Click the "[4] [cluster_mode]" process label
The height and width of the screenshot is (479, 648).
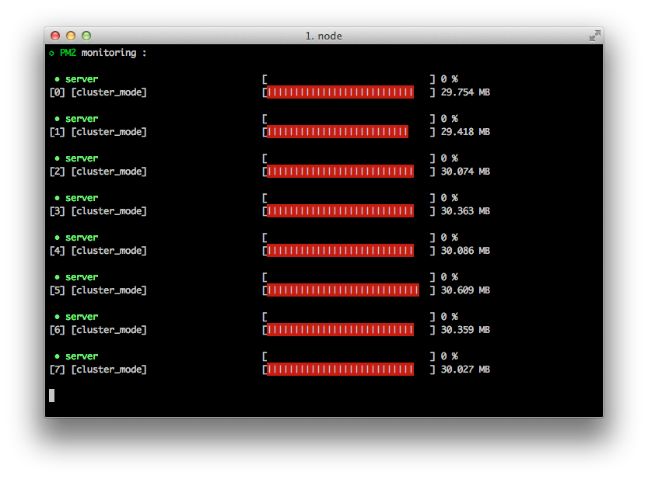[x=98, y=251]
